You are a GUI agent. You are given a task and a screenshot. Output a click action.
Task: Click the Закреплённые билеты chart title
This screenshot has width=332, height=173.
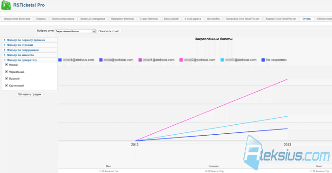[x=213, y=39]
